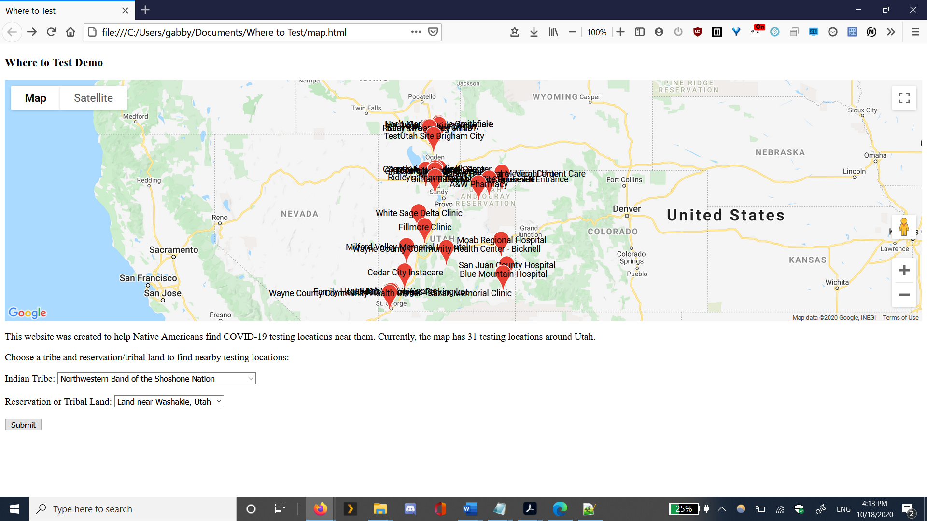Open Reservation or Tribal Land dropdown

(169, 402)
